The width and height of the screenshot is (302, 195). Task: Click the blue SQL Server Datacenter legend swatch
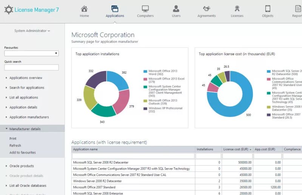269,71
